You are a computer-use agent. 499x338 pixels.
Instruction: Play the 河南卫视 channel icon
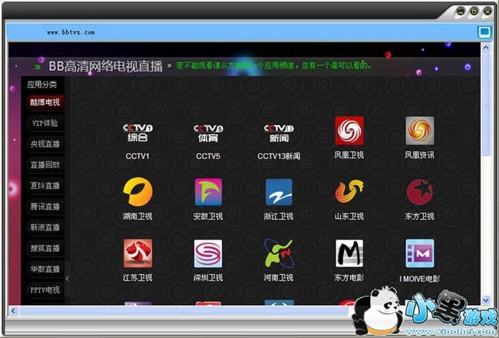(x=279, y=253)
